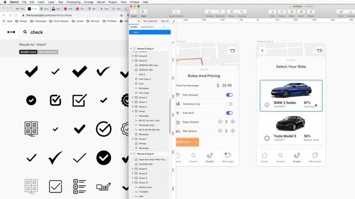Click the Backward arrange icon
Screen dimensions: 355x199
coord(220,12)
